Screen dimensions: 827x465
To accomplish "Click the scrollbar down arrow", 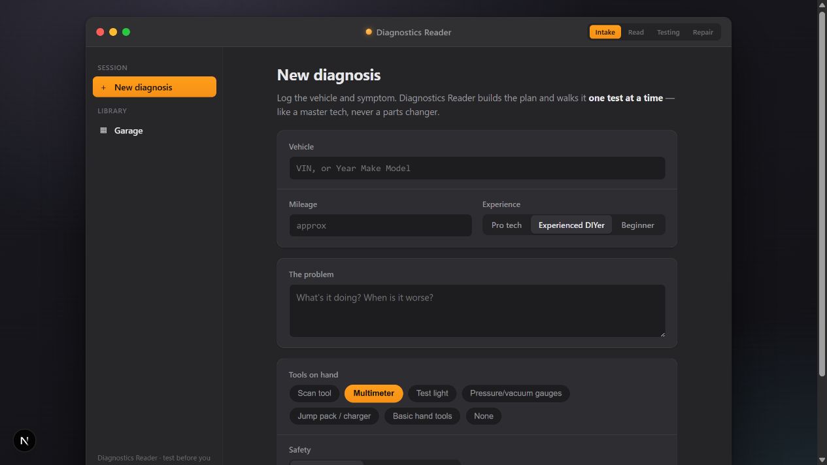I will coord(822,460).
